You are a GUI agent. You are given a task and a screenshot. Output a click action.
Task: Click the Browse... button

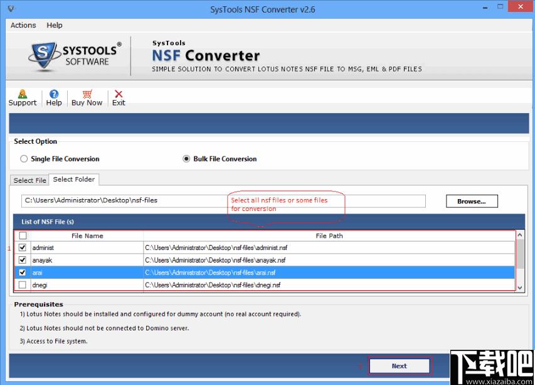click(472, 201)
